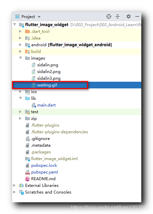Expand the ios folder
Screen dimensions: 153x214
click(x=20, y=91)
